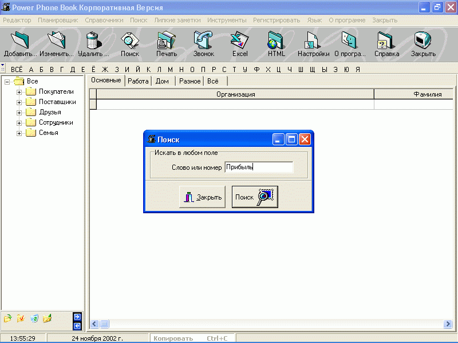Viewport: 458px width, 343px height.
Task: Switch to the Дом tab
Action: [162, 81]
